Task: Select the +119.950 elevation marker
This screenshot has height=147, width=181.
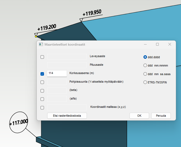Action: (x=92, y=13)
